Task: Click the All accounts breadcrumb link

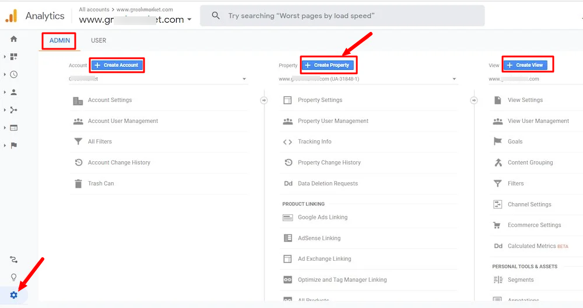Action: 94,9
